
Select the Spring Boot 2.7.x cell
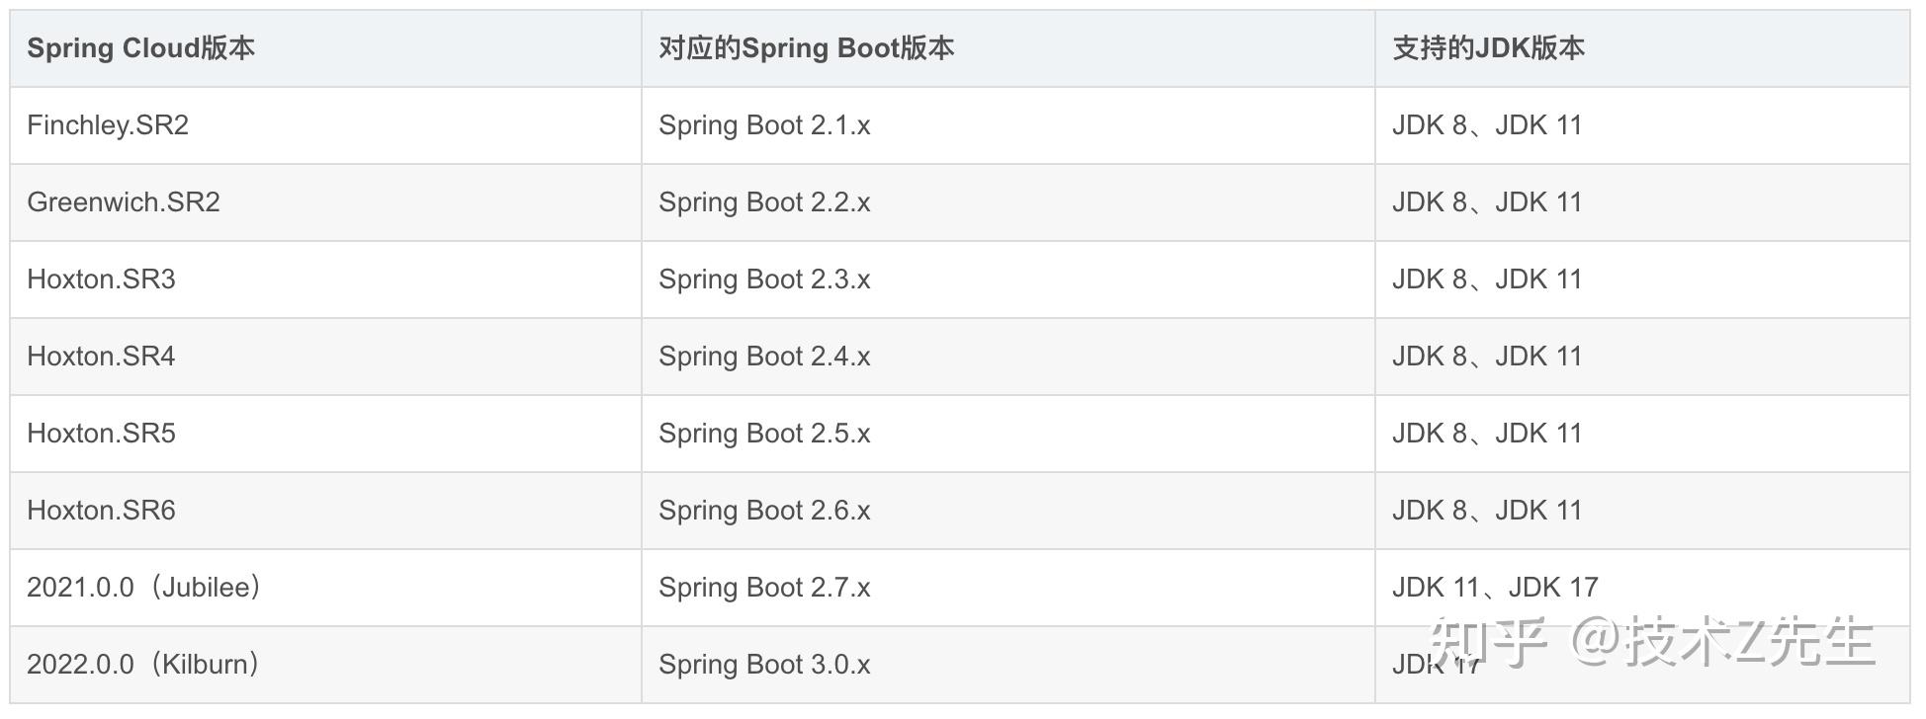764,588
